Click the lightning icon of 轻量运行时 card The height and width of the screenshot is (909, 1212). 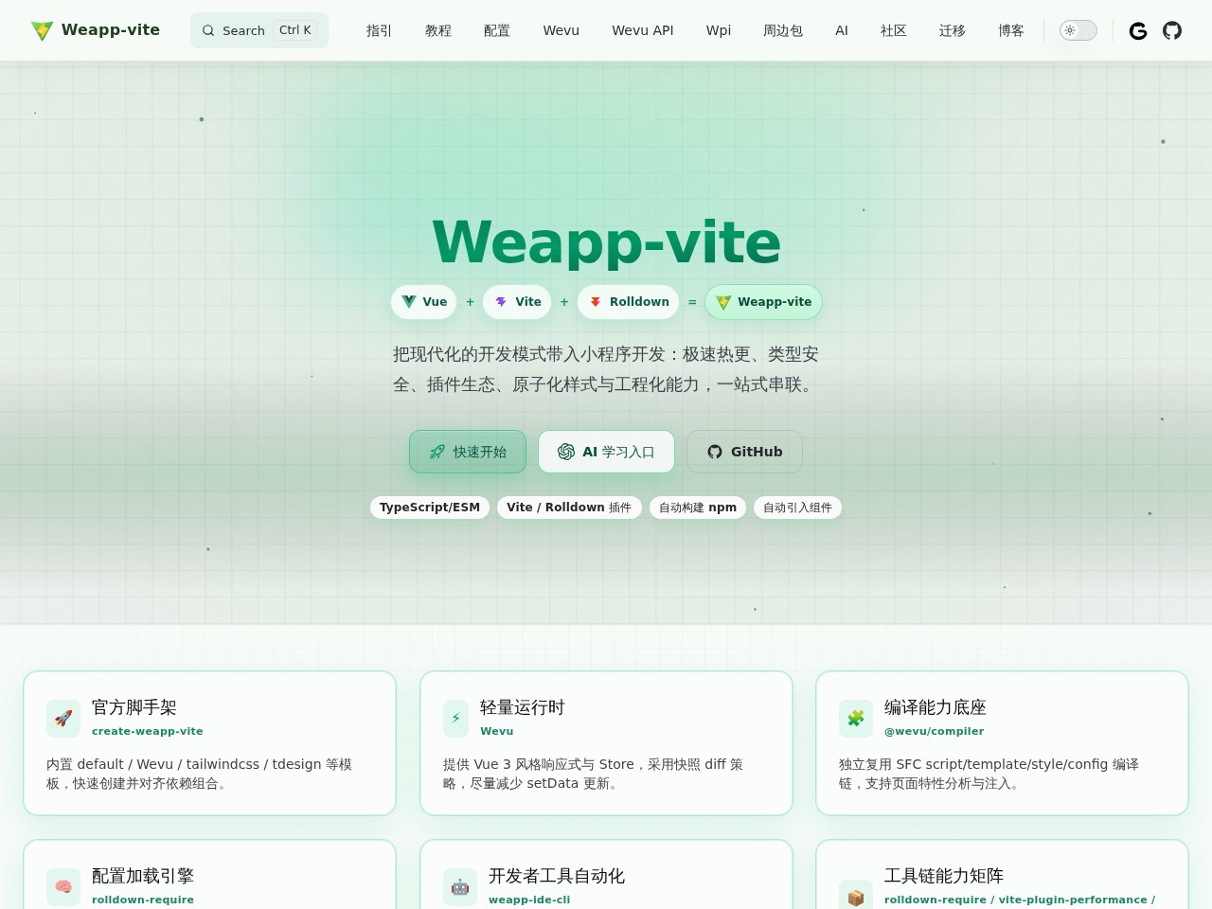coord(455,719)
